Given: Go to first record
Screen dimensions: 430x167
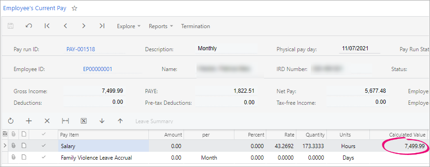Looking at the screenshot, I should coord(47,26).
